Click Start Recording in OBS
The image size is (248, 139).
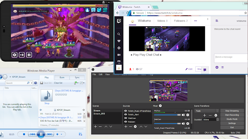[232, 115]
